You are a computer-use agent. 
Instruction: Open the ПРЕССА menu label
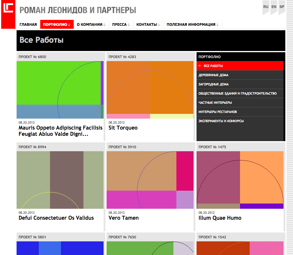(119, 25)
